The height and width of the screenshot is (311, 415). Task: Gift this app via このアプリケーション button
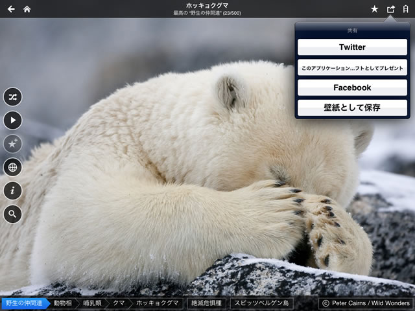[352, 67]
